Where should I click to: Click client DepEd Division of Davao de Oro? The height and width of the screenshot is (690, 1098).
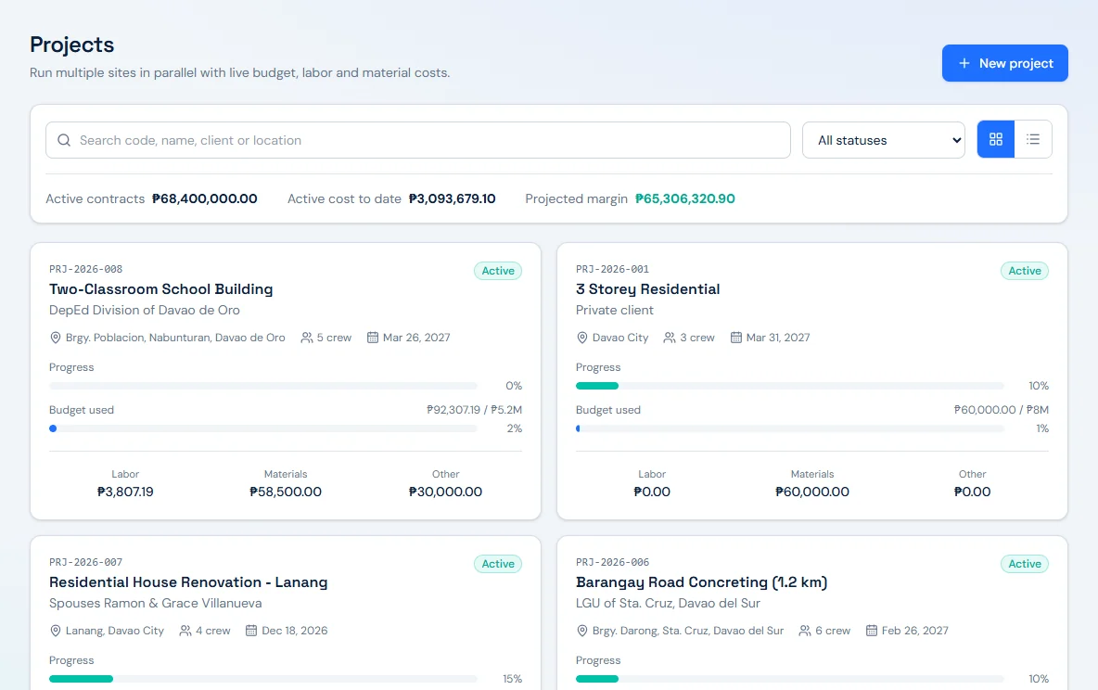pyautogui.click(x=145, y=311)
